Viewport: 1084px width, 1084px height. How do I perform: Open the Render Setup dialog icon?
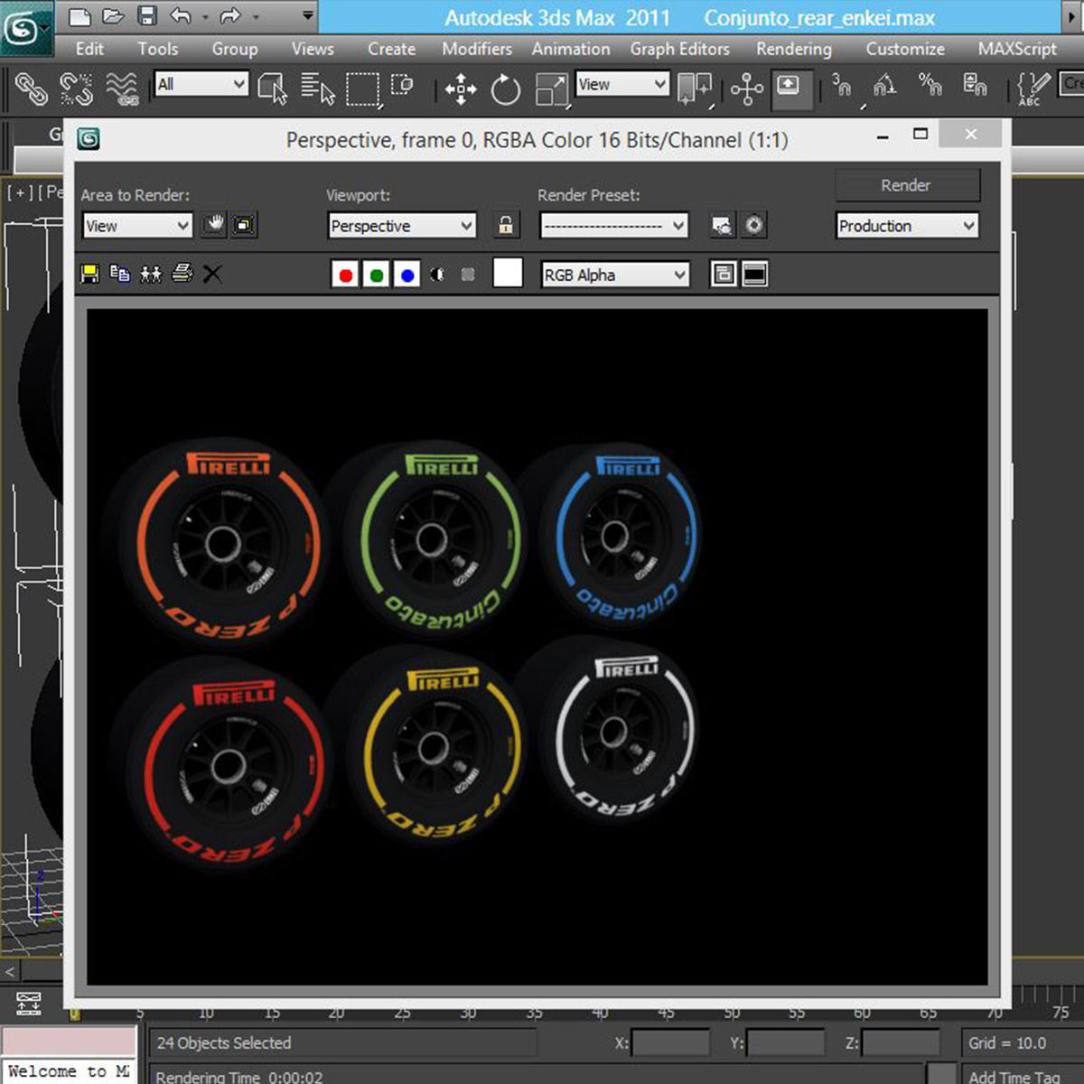click(722, 225)
